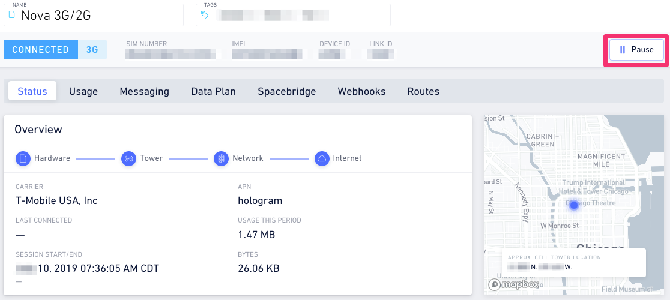Click the SIM icon beside device name
The image size is (670, 300).
pos(12,16)
